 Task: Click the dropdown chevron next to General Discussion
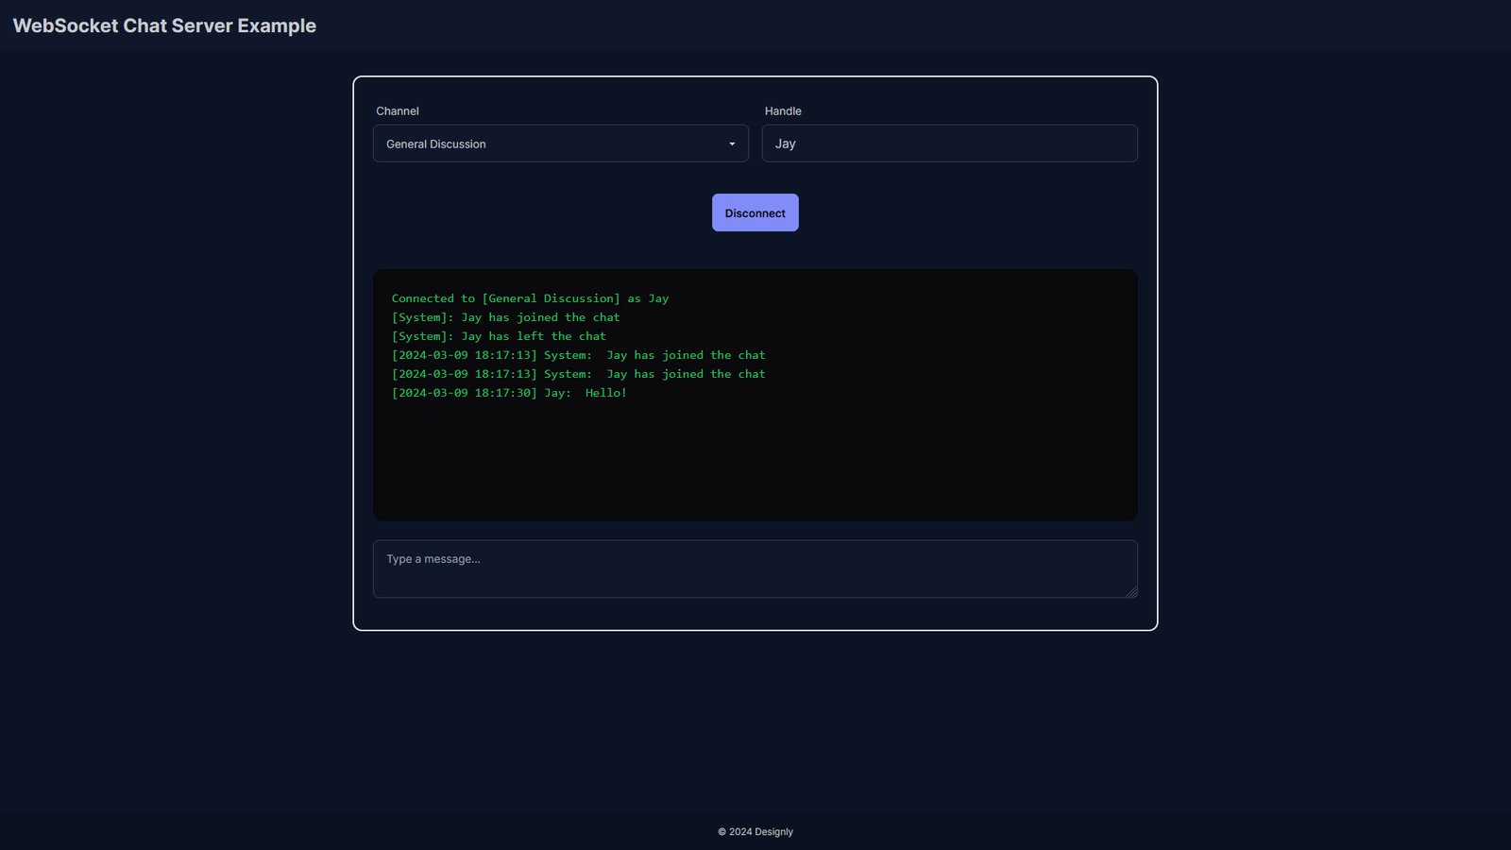[732, 144]
